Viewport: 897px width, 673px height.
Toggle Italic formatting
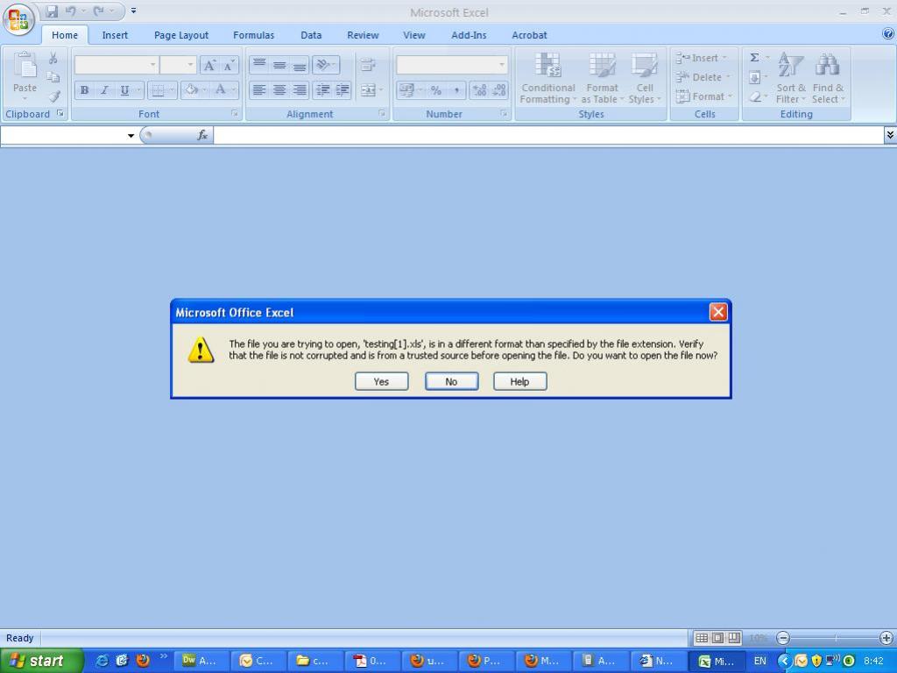(x=104, y=90)
